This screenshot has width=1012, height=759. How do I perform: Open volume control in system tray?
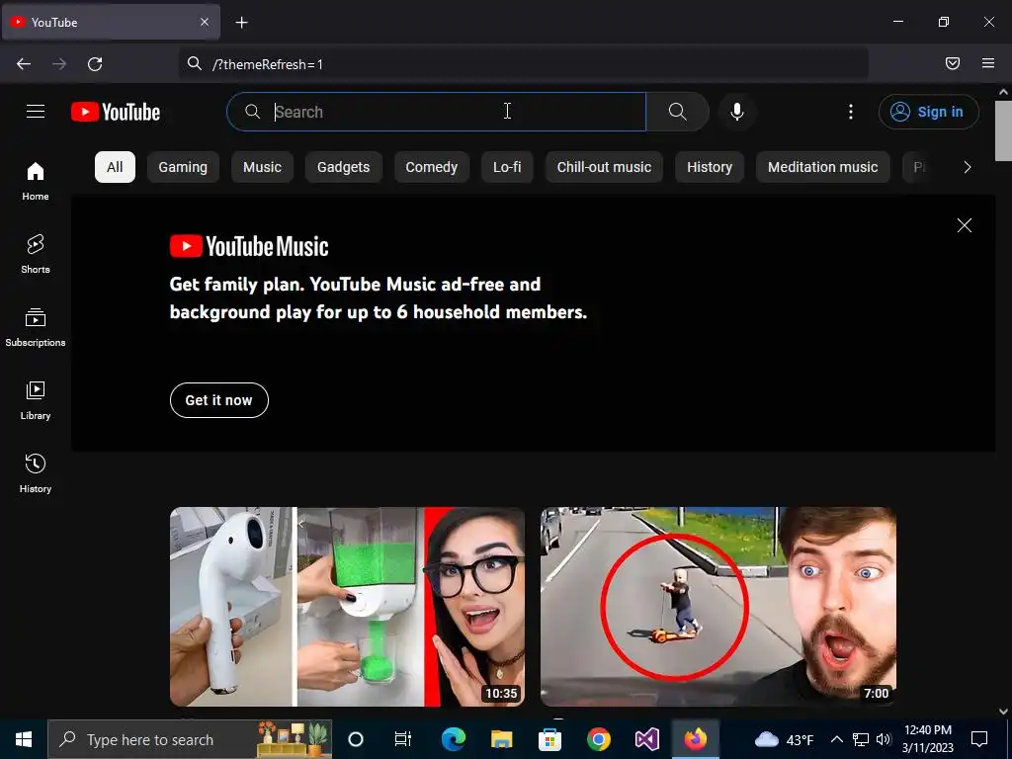click(x=885, y=739)
